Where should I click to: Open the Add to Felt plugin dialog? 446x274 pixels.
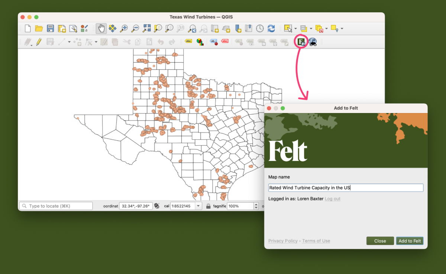tap(301, 42)
